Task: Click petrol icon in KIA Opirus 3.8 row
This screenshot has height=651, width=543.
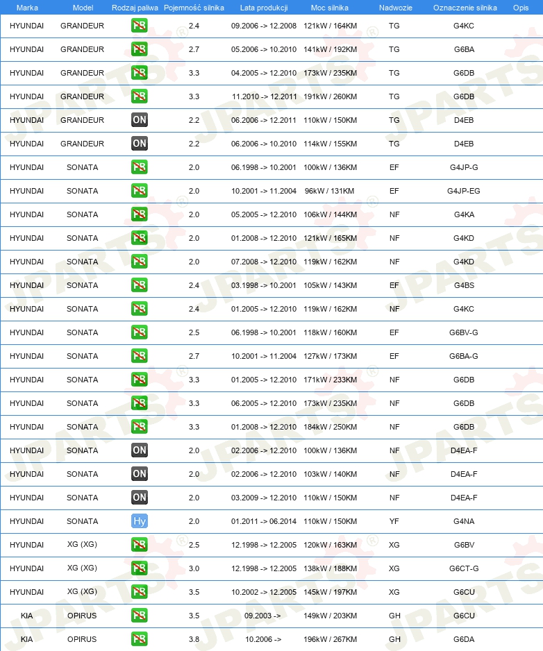Action: click(x=139, y=639)
